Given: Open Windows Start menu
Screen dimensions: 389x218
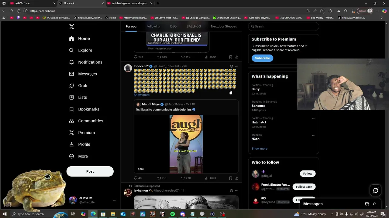Looking at the screenshot, I should (x=5, y=214).
